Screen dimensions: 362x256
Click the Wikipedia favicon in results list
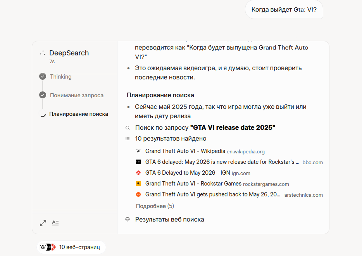pos(138,151)
